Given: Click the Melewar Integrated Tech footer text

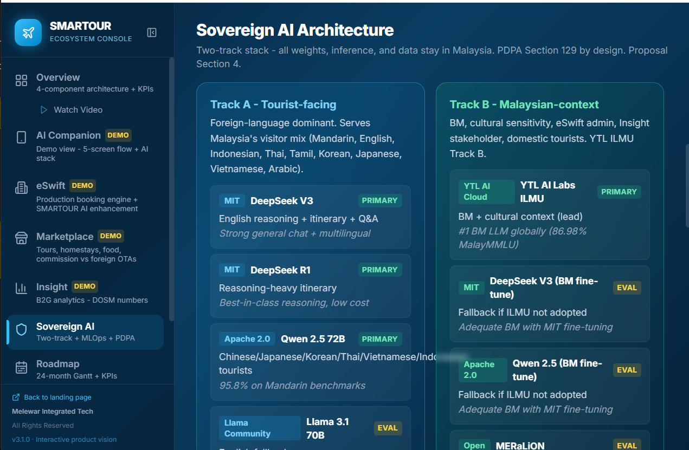Looking at the screenshot, I should click(53, 412).
